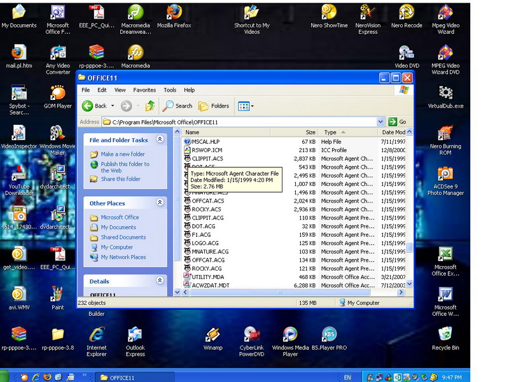Open the Edit menu

click(102, 90)
